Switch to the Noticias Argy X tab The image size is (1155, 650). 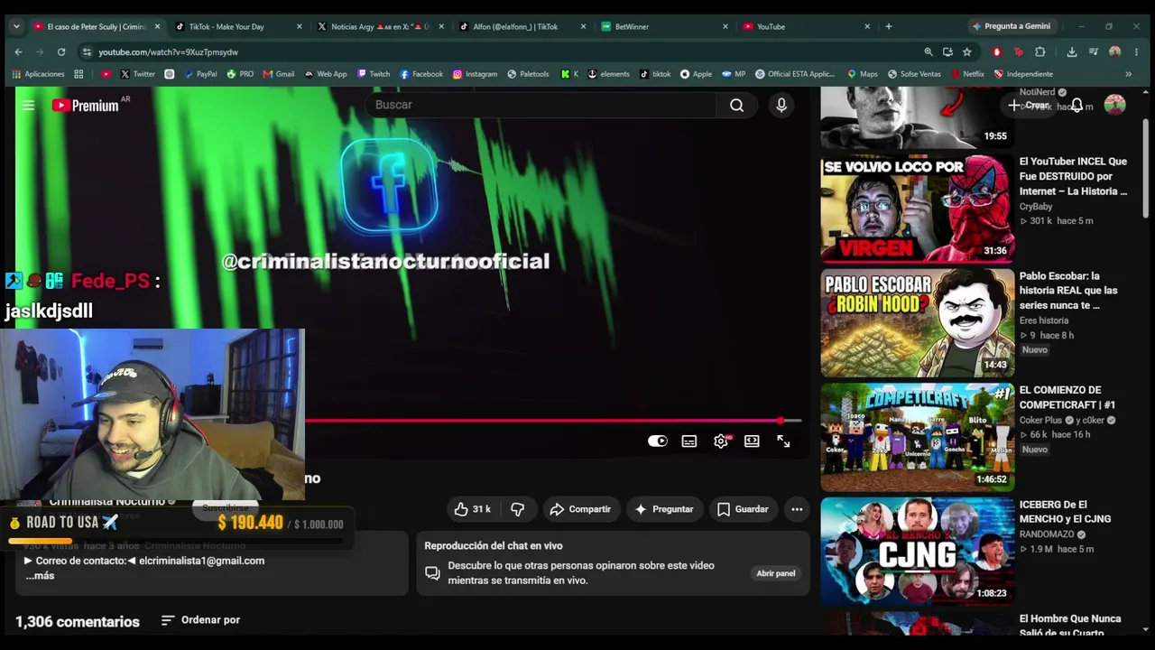[380, 26]
